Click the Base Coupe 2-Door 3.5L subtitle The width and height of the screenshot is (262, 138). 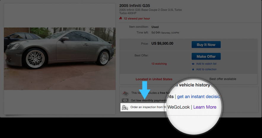point(150,10)
